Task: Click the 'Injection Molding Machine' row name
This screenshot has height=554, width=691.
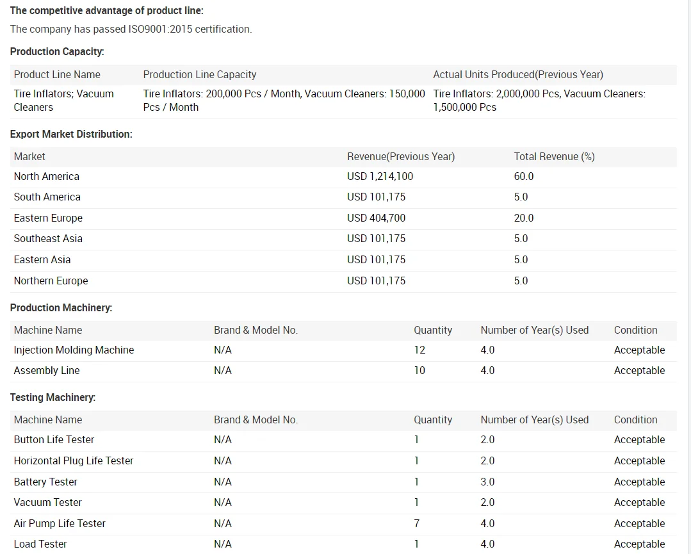Action: (74, 350)
